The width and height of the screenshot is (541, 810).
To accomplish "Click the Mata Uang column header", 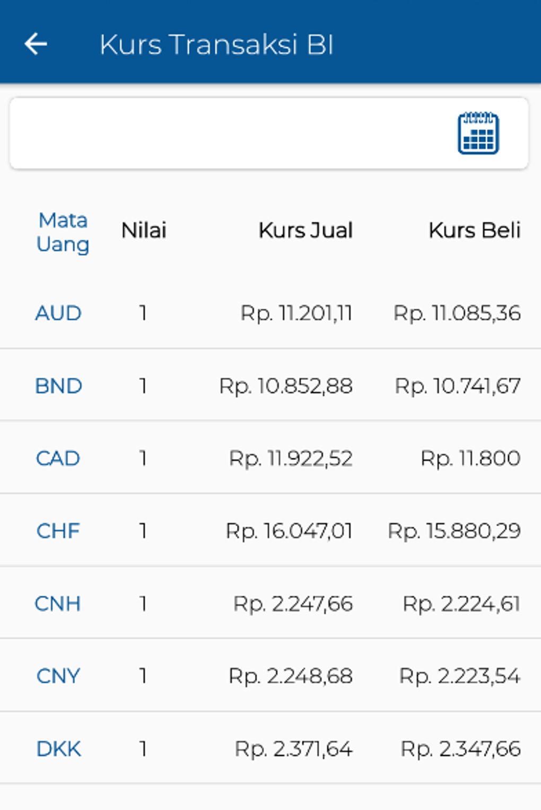I will pyautogui.click(x=63, y=232).
